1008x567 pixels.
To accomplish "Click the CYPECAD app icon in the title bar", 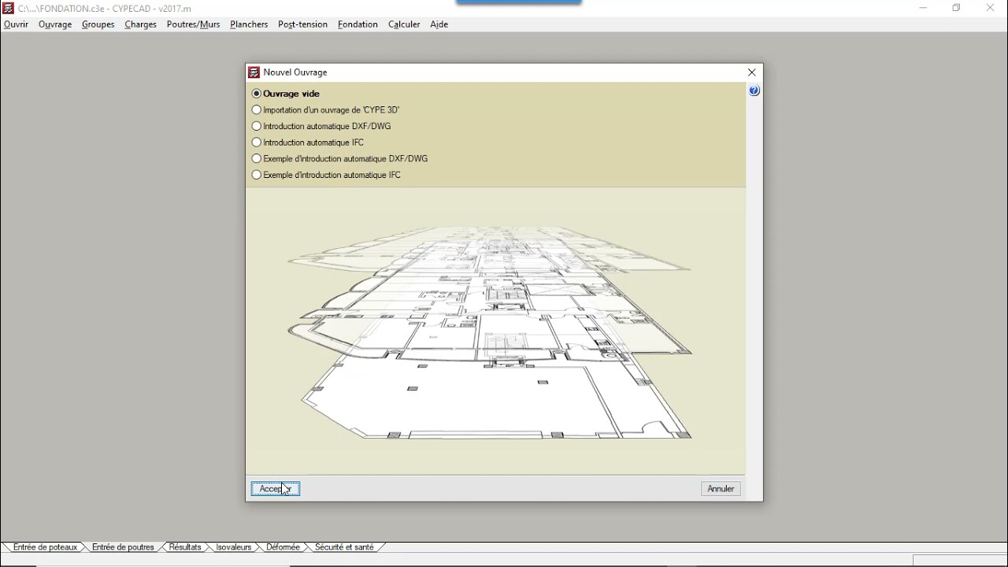I will 9,8.
